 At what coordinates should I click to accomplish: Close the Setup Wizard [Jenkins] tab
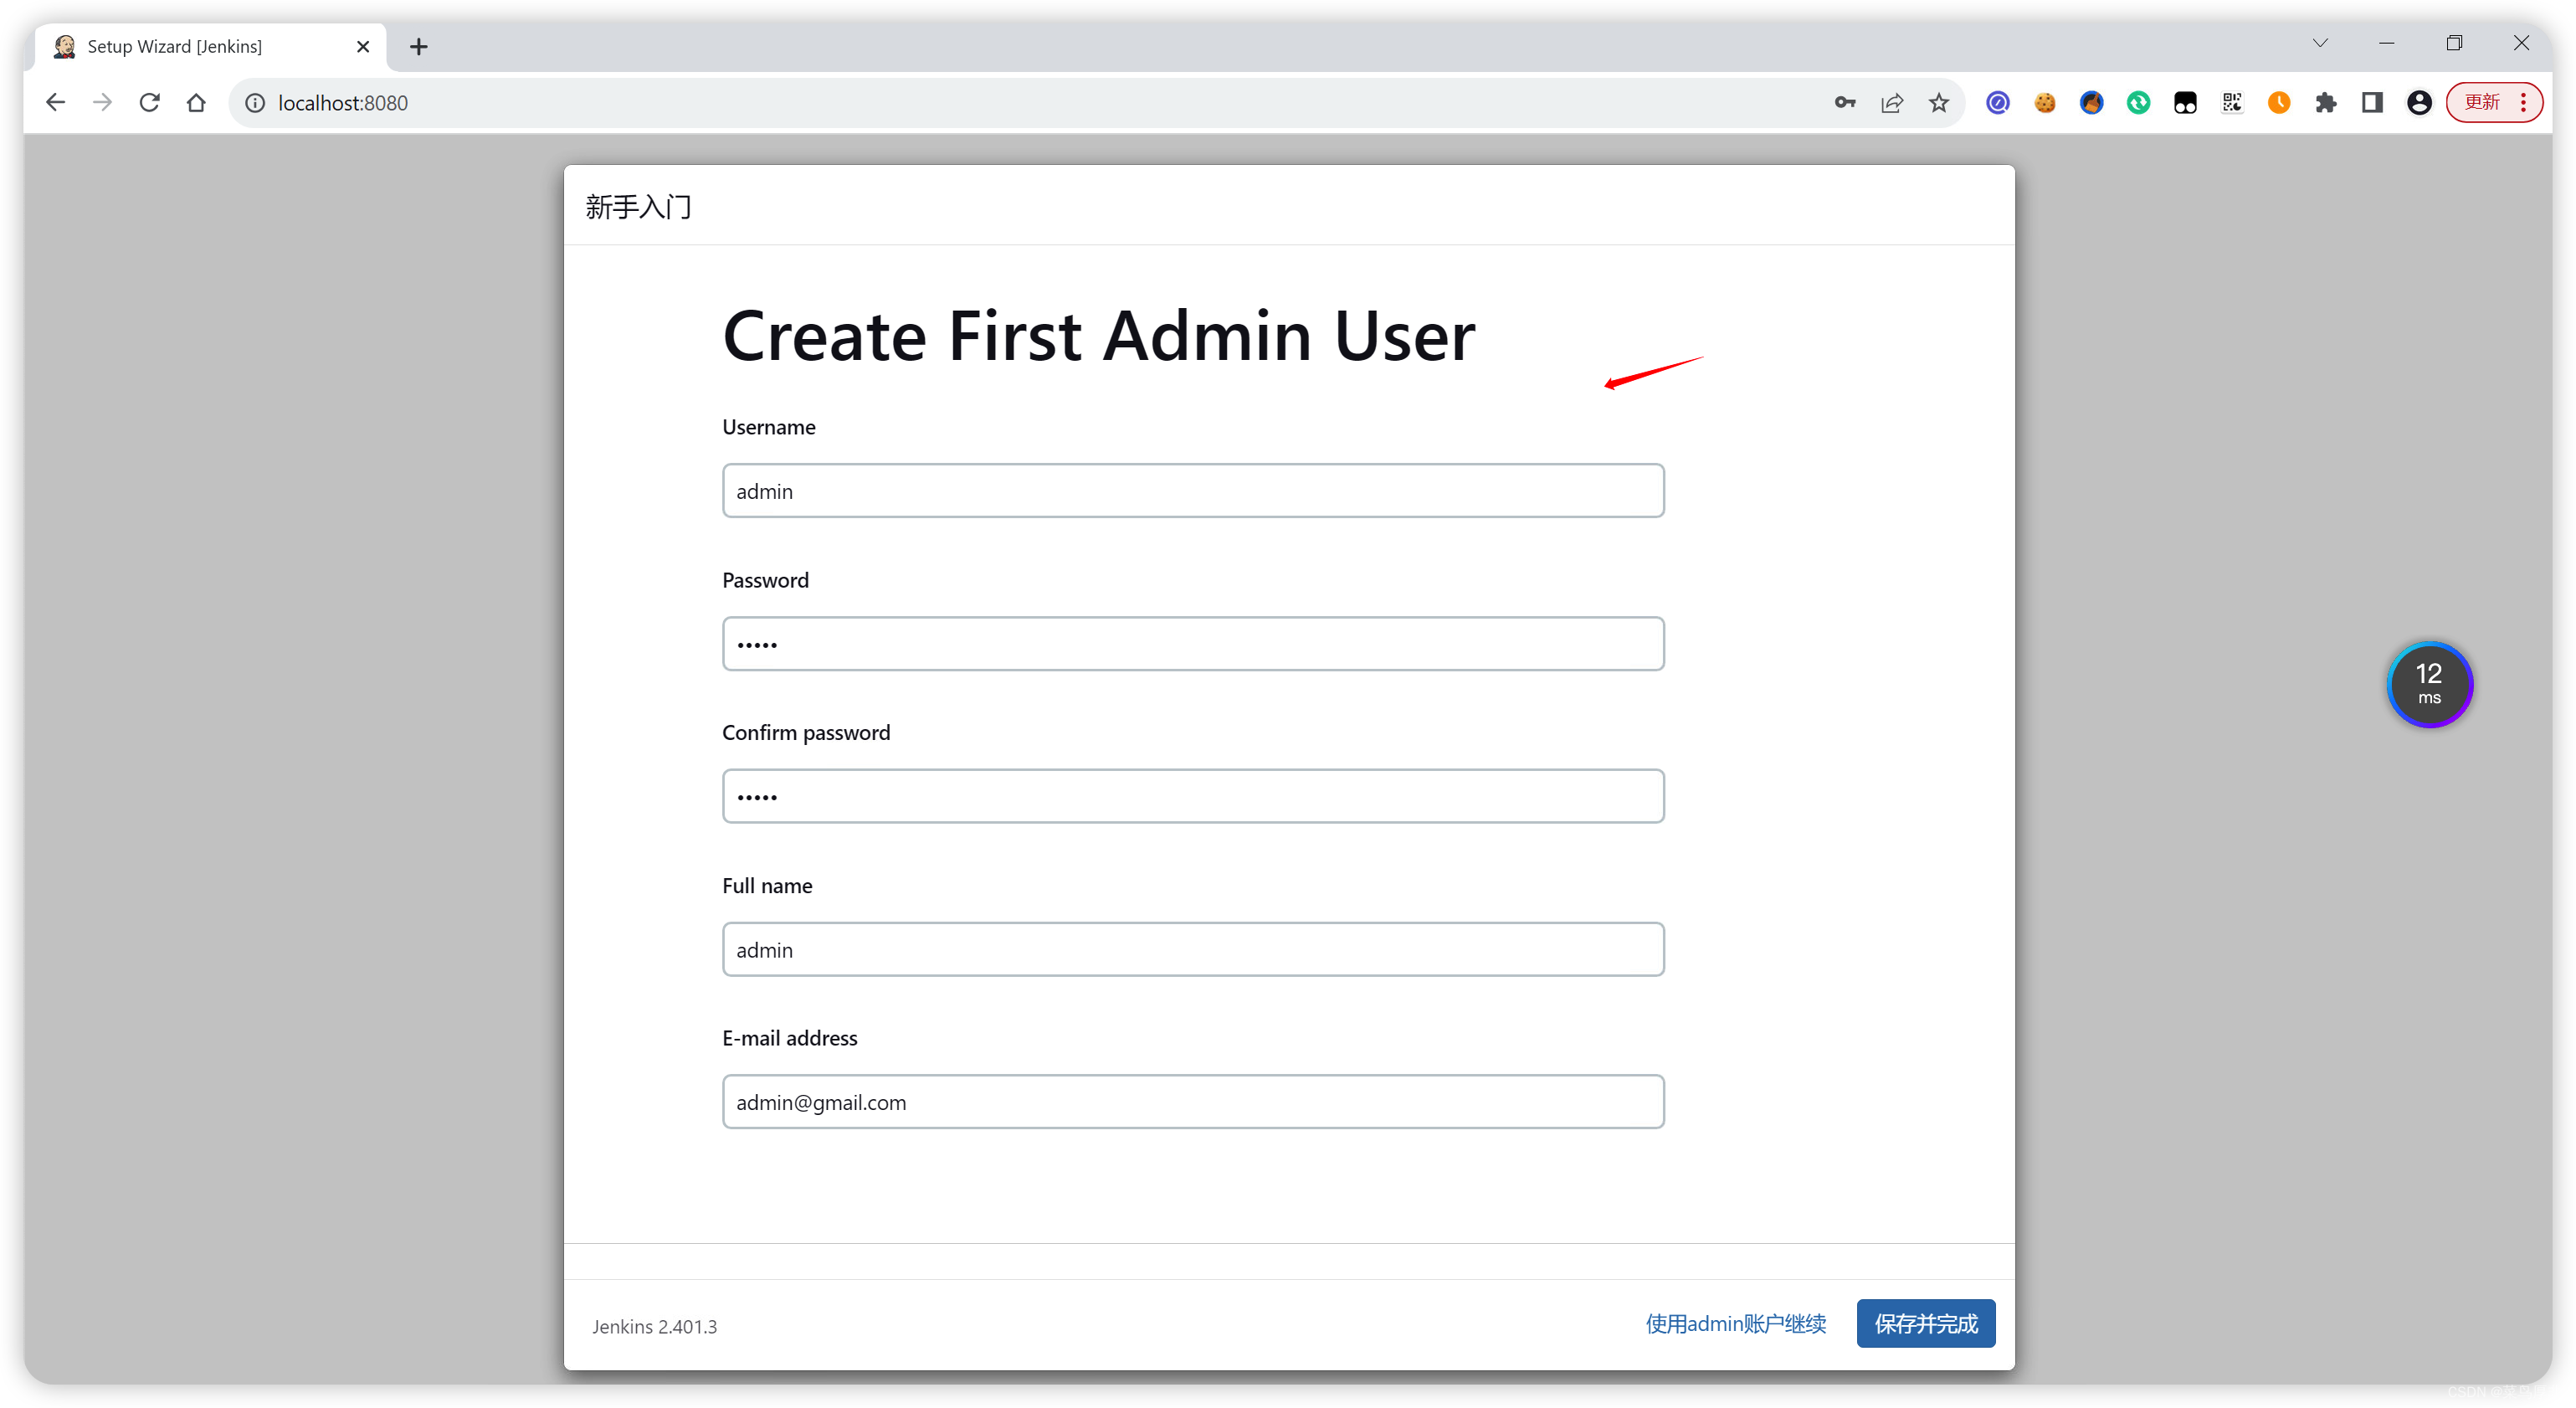click(x=363, y=46)
